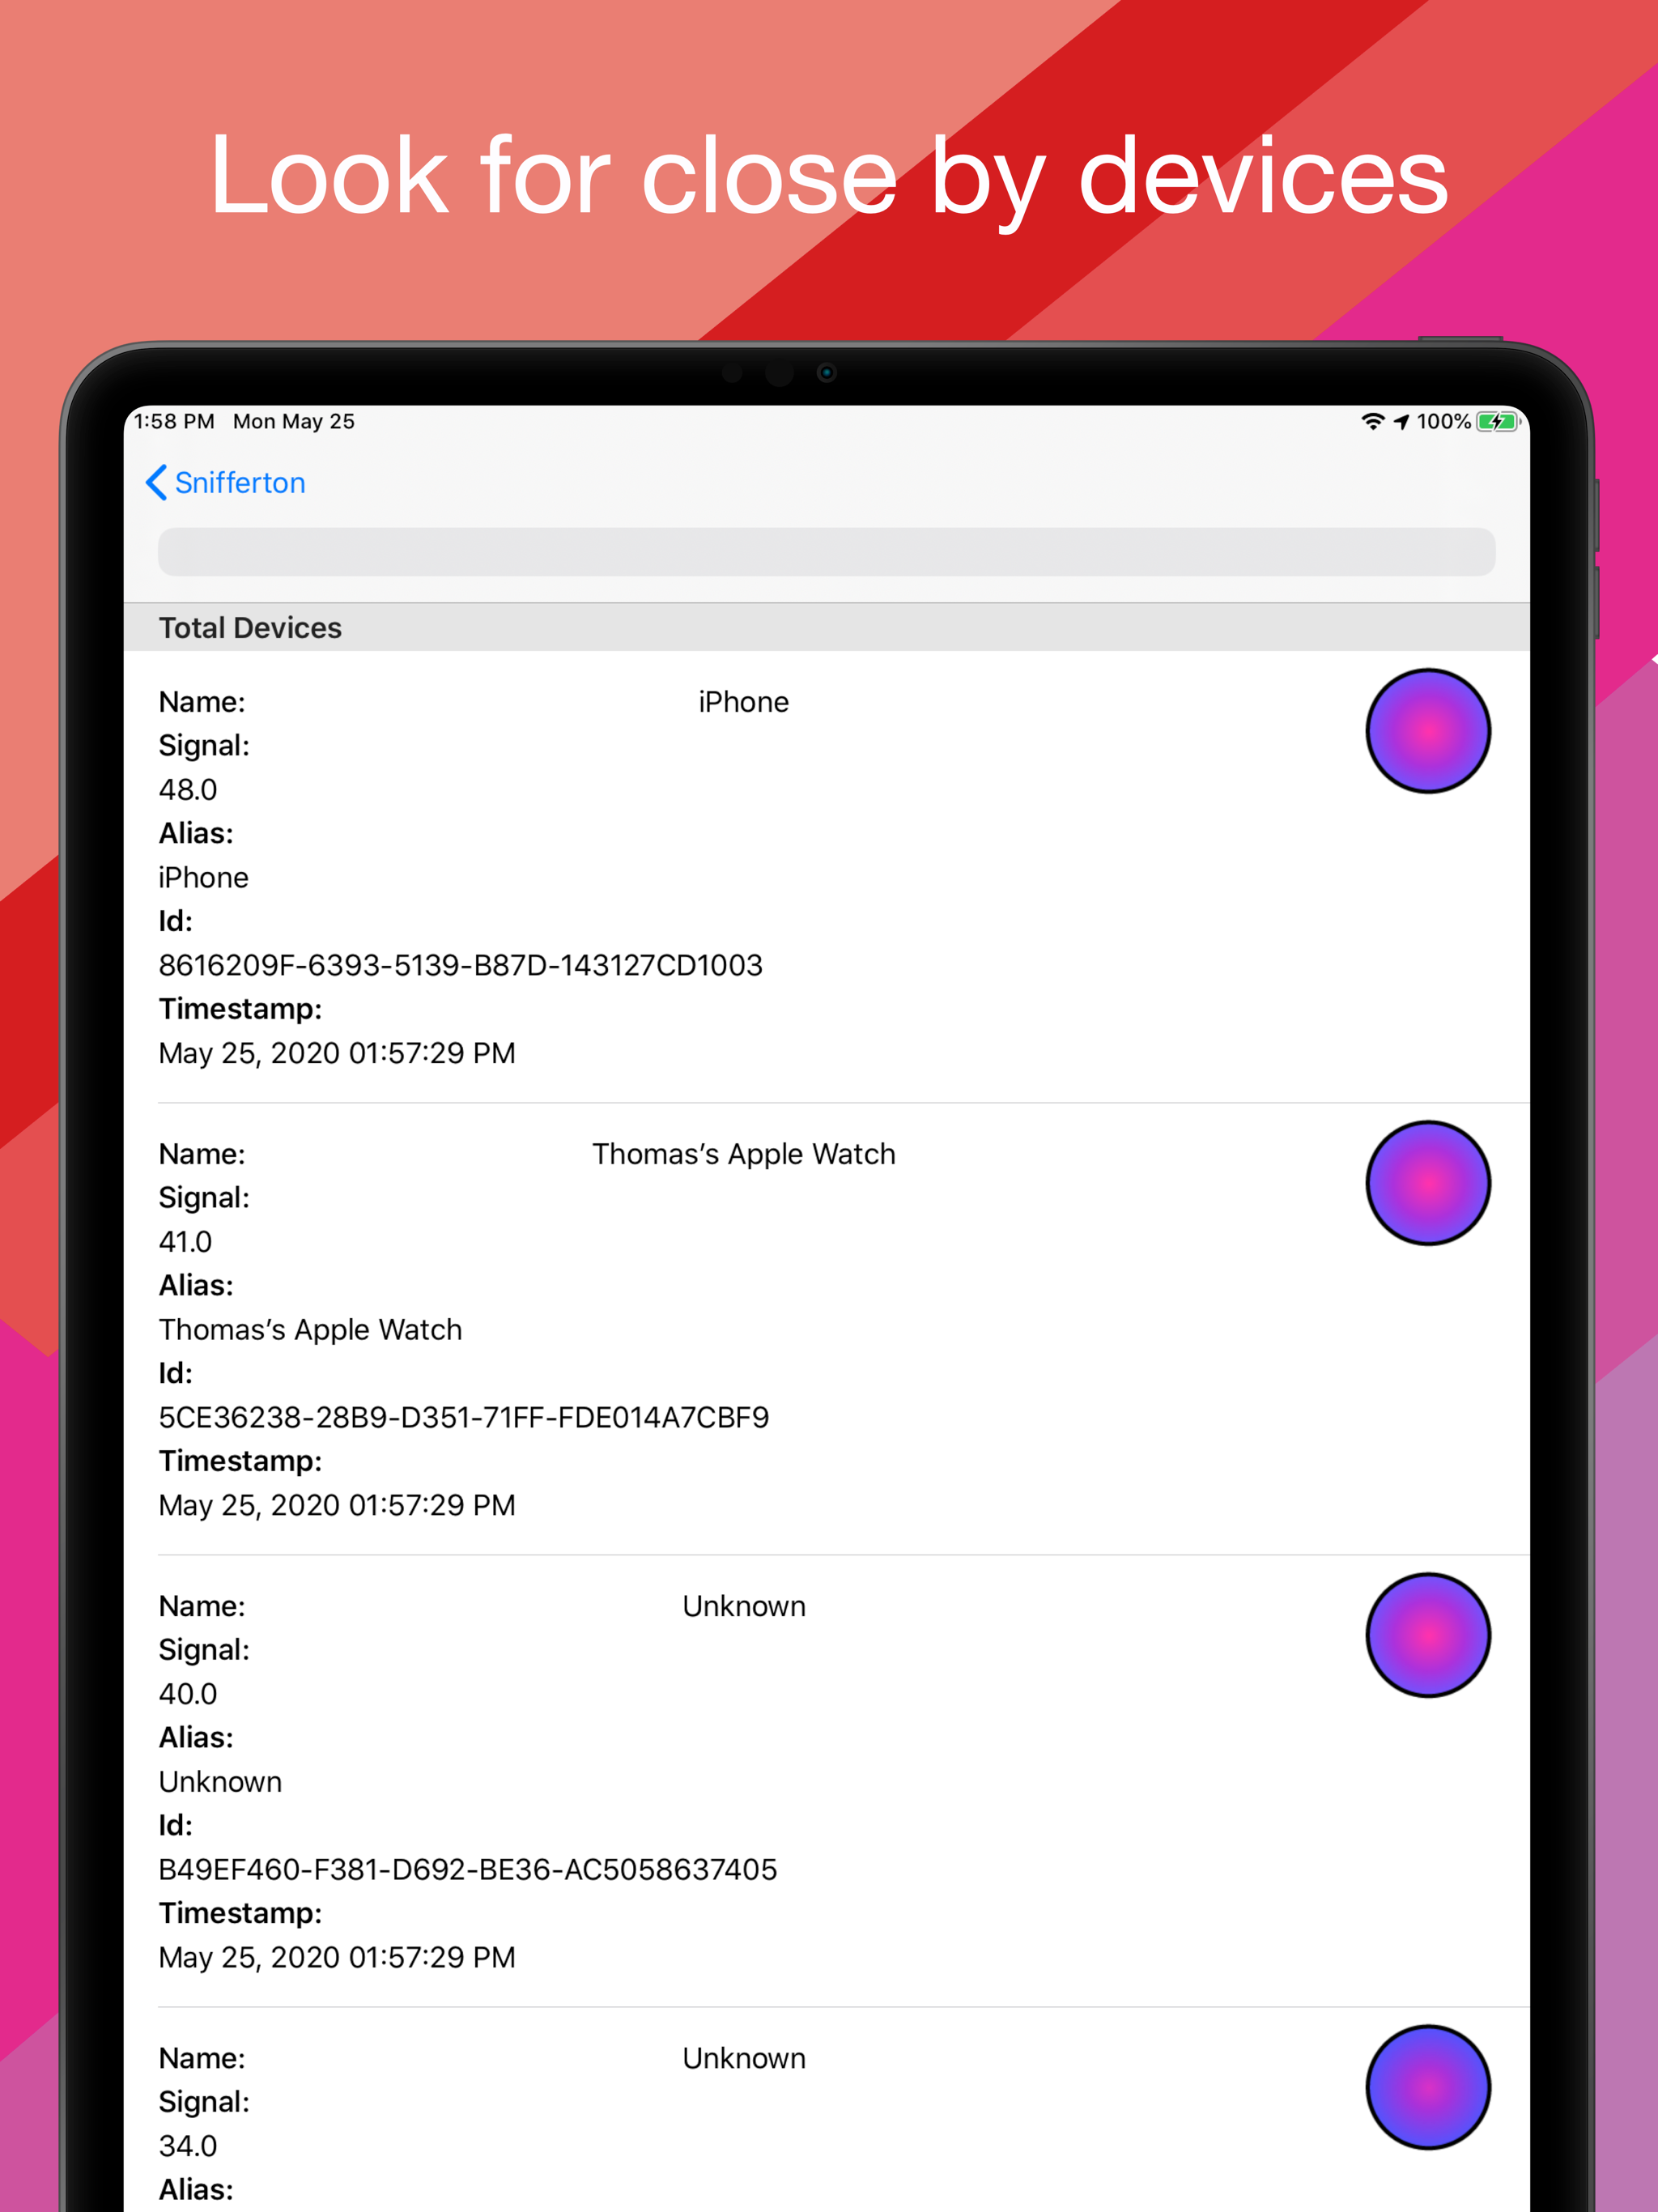Tap the signal circle for Thomas's Apple Watch
The image size is (1658, 2212).
point(1428,1183)
